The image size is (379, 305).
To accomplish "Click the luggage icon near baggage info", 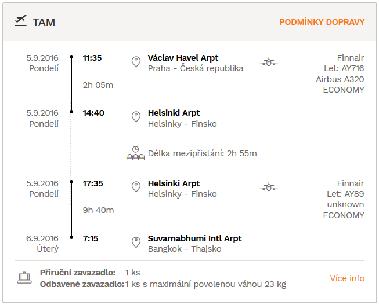I will [24, 278].
